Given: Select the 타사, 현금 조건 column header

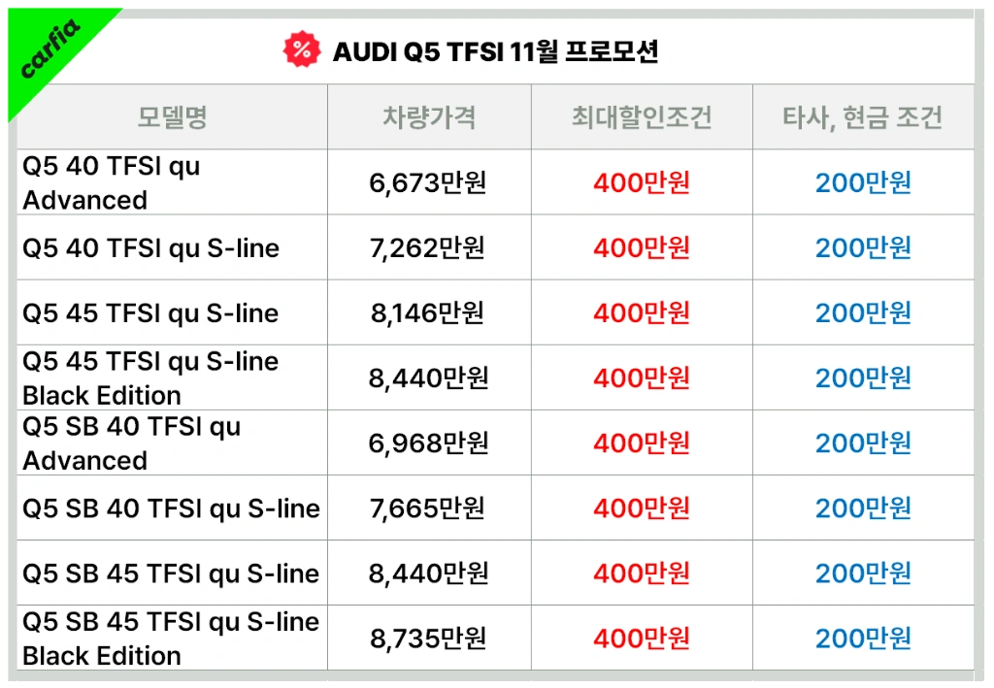Looking at the screenshot, I should 863,117.
